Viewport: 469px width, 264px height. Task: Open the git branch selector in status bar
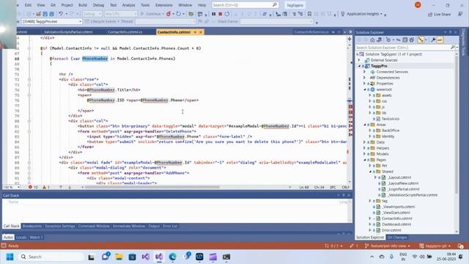[x=388, y=246]
